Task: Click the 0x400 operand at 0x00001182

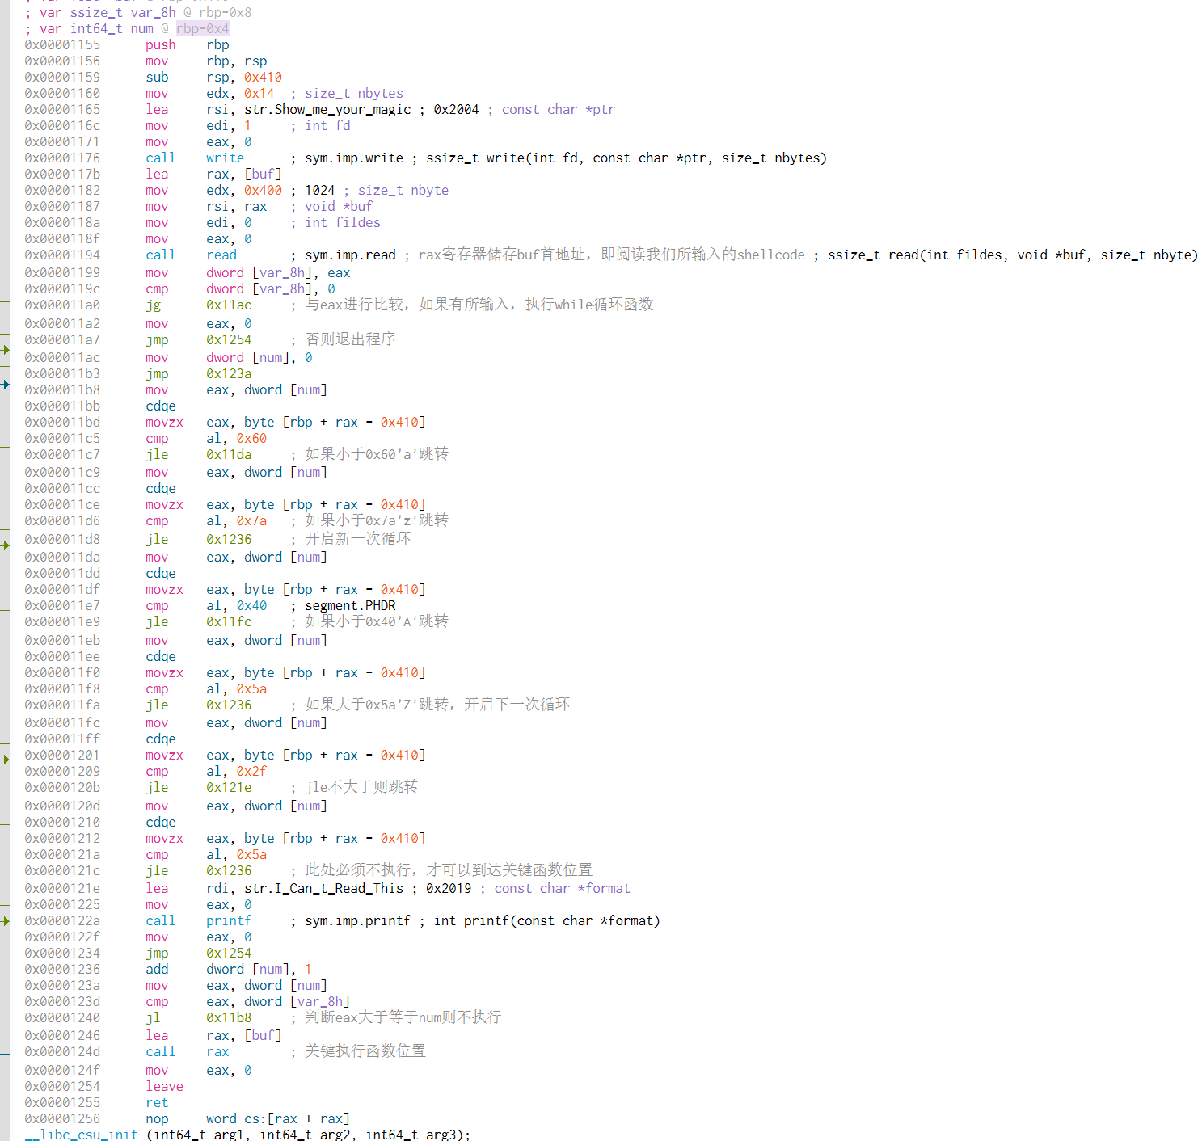Action: coord(263,191)
